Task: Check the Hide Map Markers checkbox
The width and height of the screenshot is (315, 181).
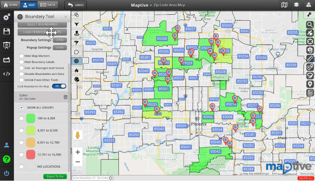Action: [x=22, y=56]
